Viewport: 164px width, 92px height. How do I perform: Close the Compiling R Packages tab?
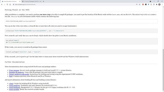click(x=40, y=2)
